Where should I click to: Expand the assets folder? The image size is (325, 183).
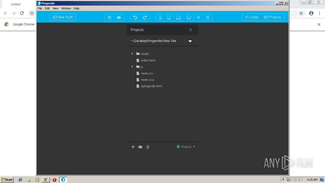132,54
